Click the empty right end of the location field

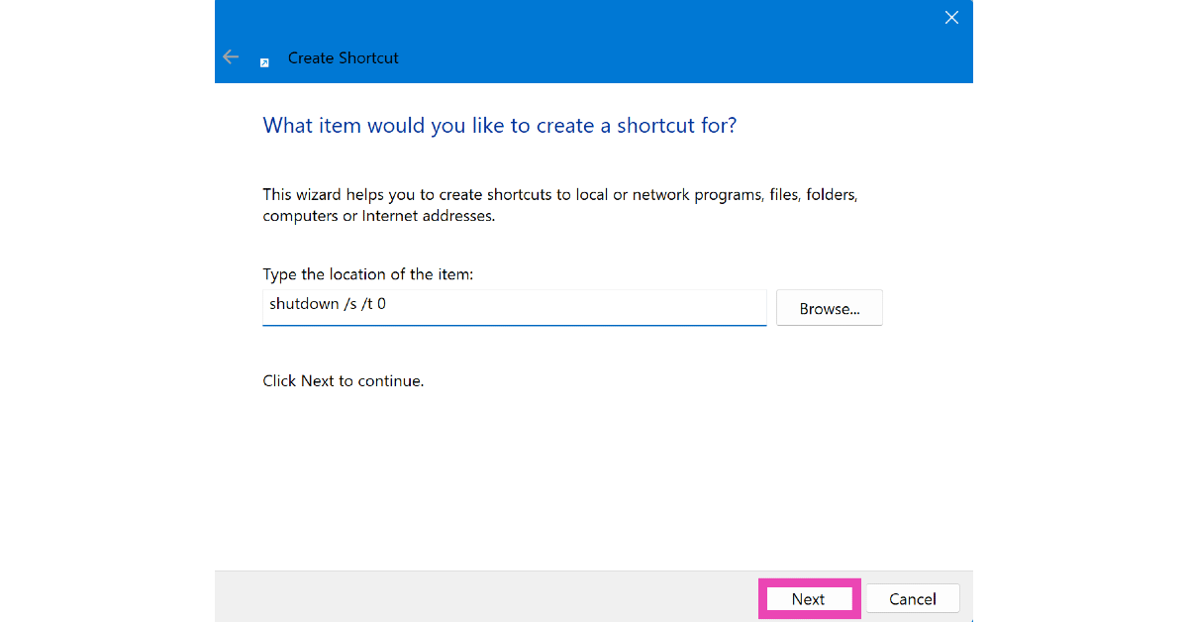[x=693, y=306]
